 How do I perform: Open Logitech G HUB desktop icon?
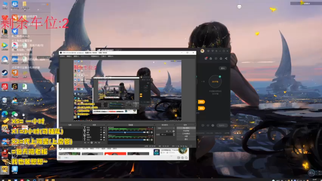pyautogui.click(x=14, y=87)
